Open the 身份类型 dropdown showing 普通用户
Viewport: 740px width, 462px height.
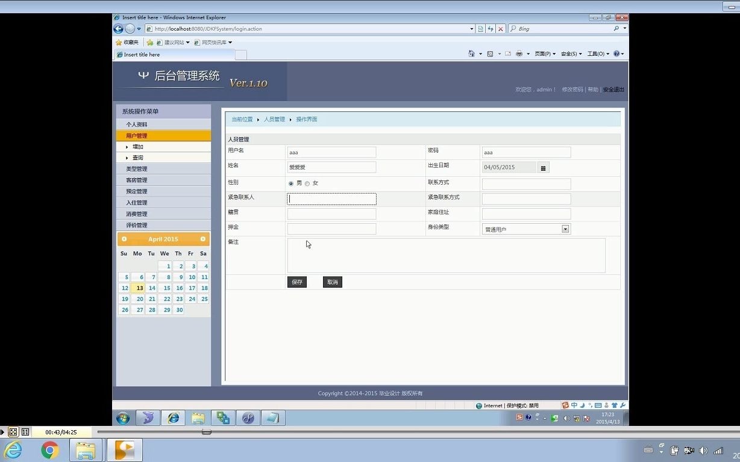(x=565, y=229)
